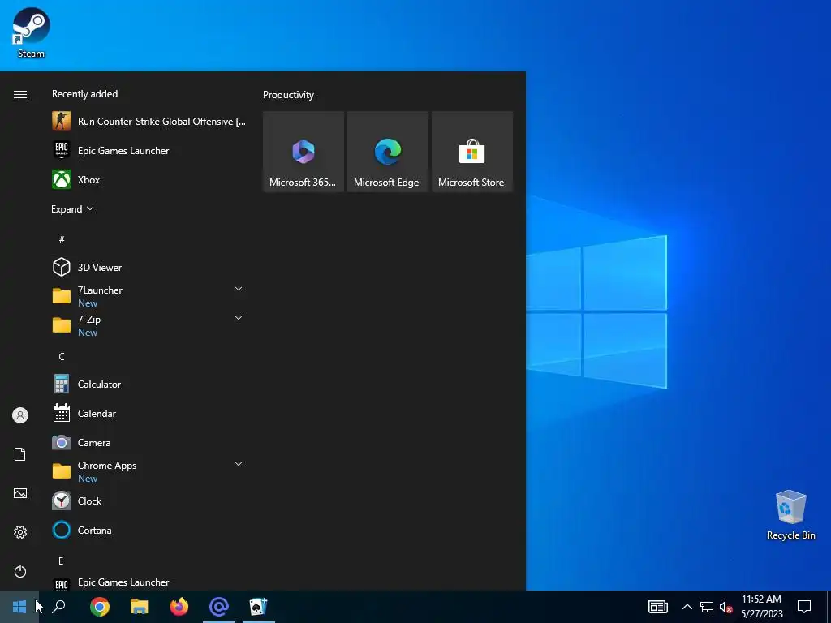Open the 3D Viewer app

pyautogui.click(x=149, y=267)
